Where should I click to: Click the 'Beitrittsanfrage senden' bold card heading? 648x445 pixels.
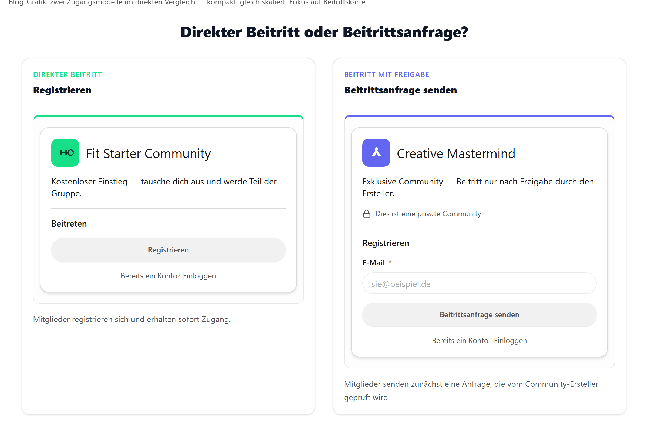point(400,90)
